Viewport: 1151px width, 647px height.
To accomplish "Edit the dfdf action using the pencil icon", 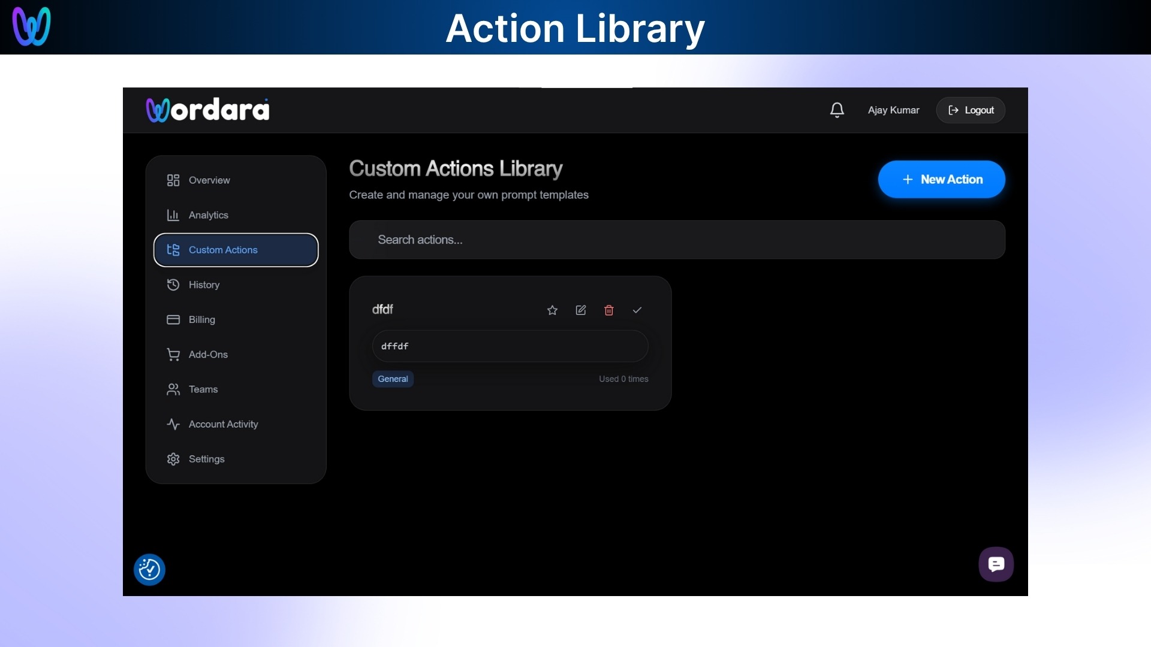I will pos(580,310).
